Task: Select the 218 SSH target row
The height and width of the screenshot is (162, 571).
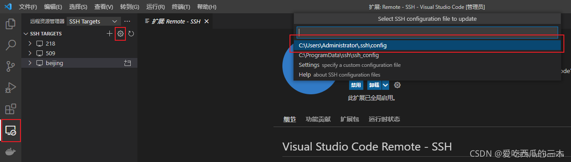Action: tap(79, 43)
